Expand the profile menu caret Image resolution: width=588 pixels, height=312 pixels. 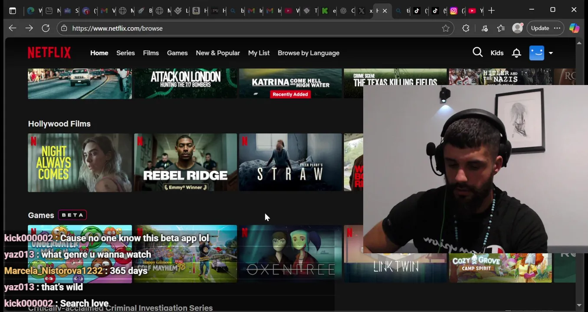point(551,53)
